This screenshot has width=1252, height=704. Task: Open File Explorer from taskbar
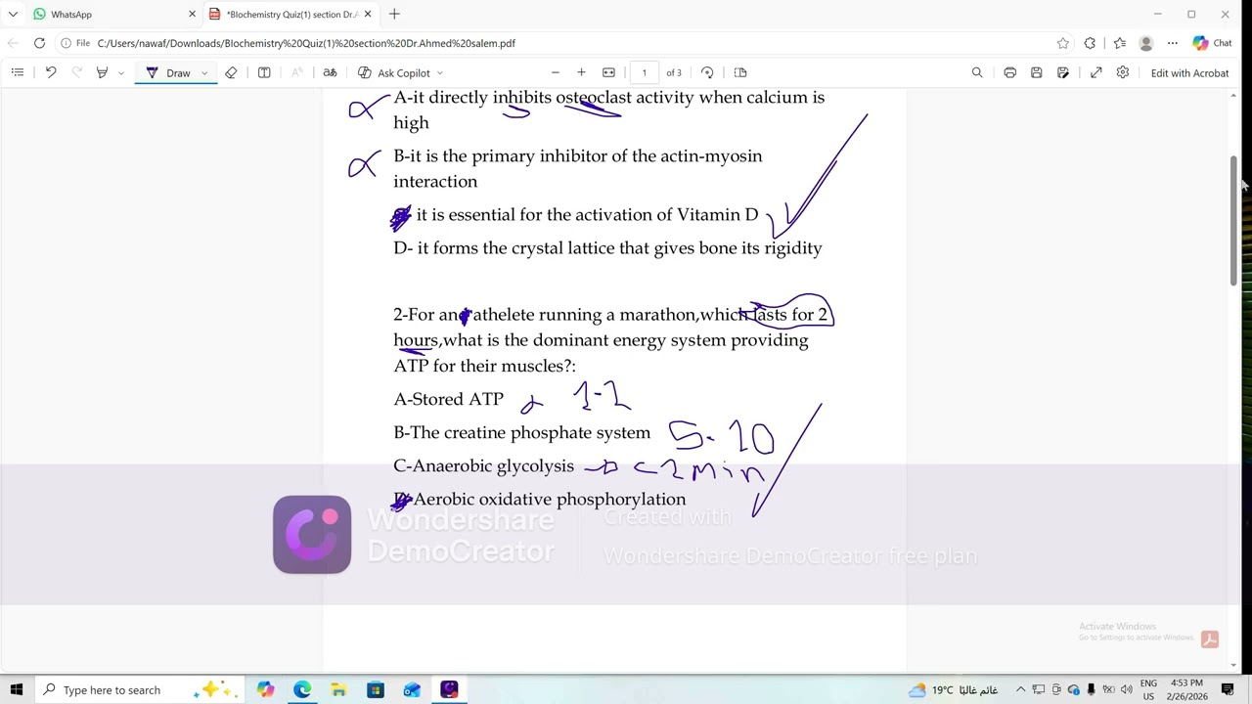[338, 689]
